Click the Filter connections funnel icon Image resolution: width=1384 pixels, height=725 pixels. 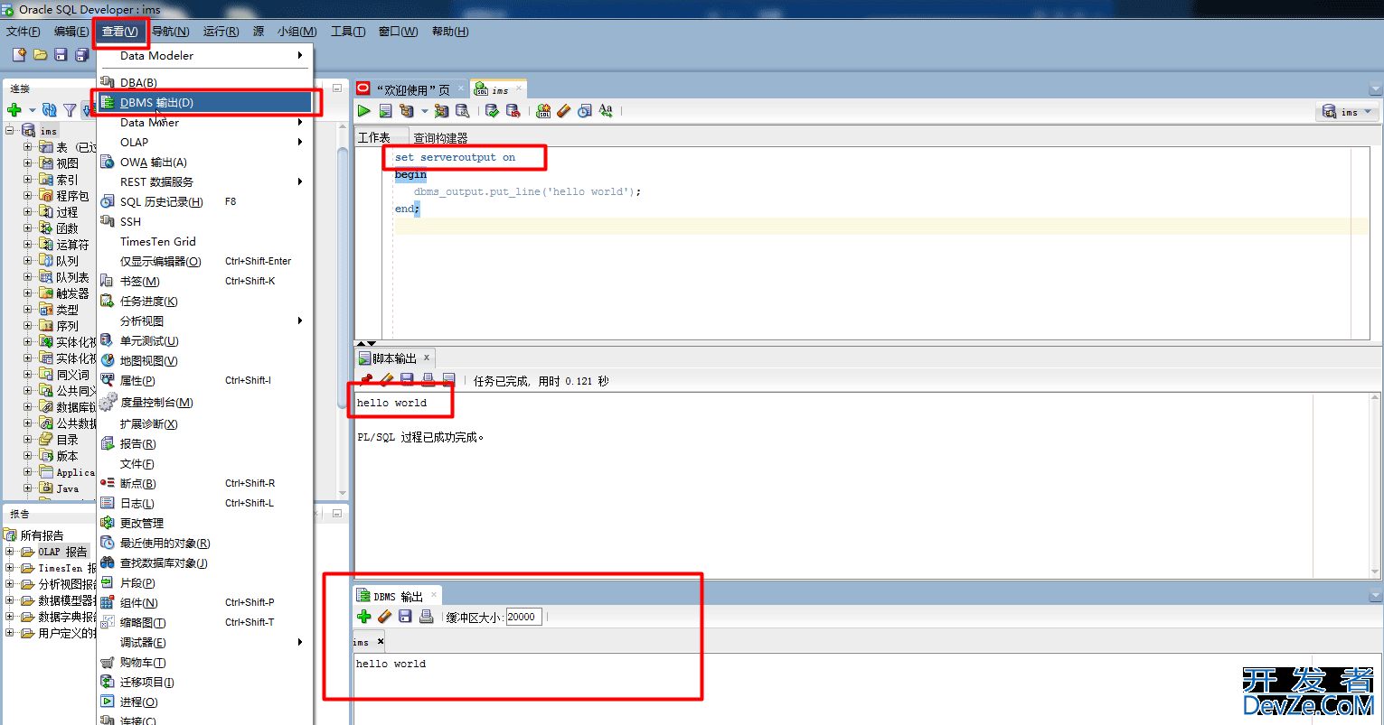(x=70, y=110)
